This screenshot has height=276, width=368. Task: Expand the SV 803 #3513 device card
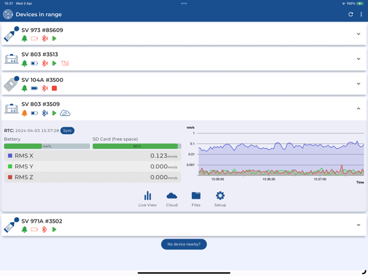[x=359, y=59]
